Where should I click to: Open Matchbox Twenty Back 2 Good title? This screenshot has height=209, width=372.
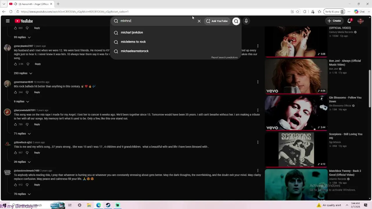[x=345, y=173]
